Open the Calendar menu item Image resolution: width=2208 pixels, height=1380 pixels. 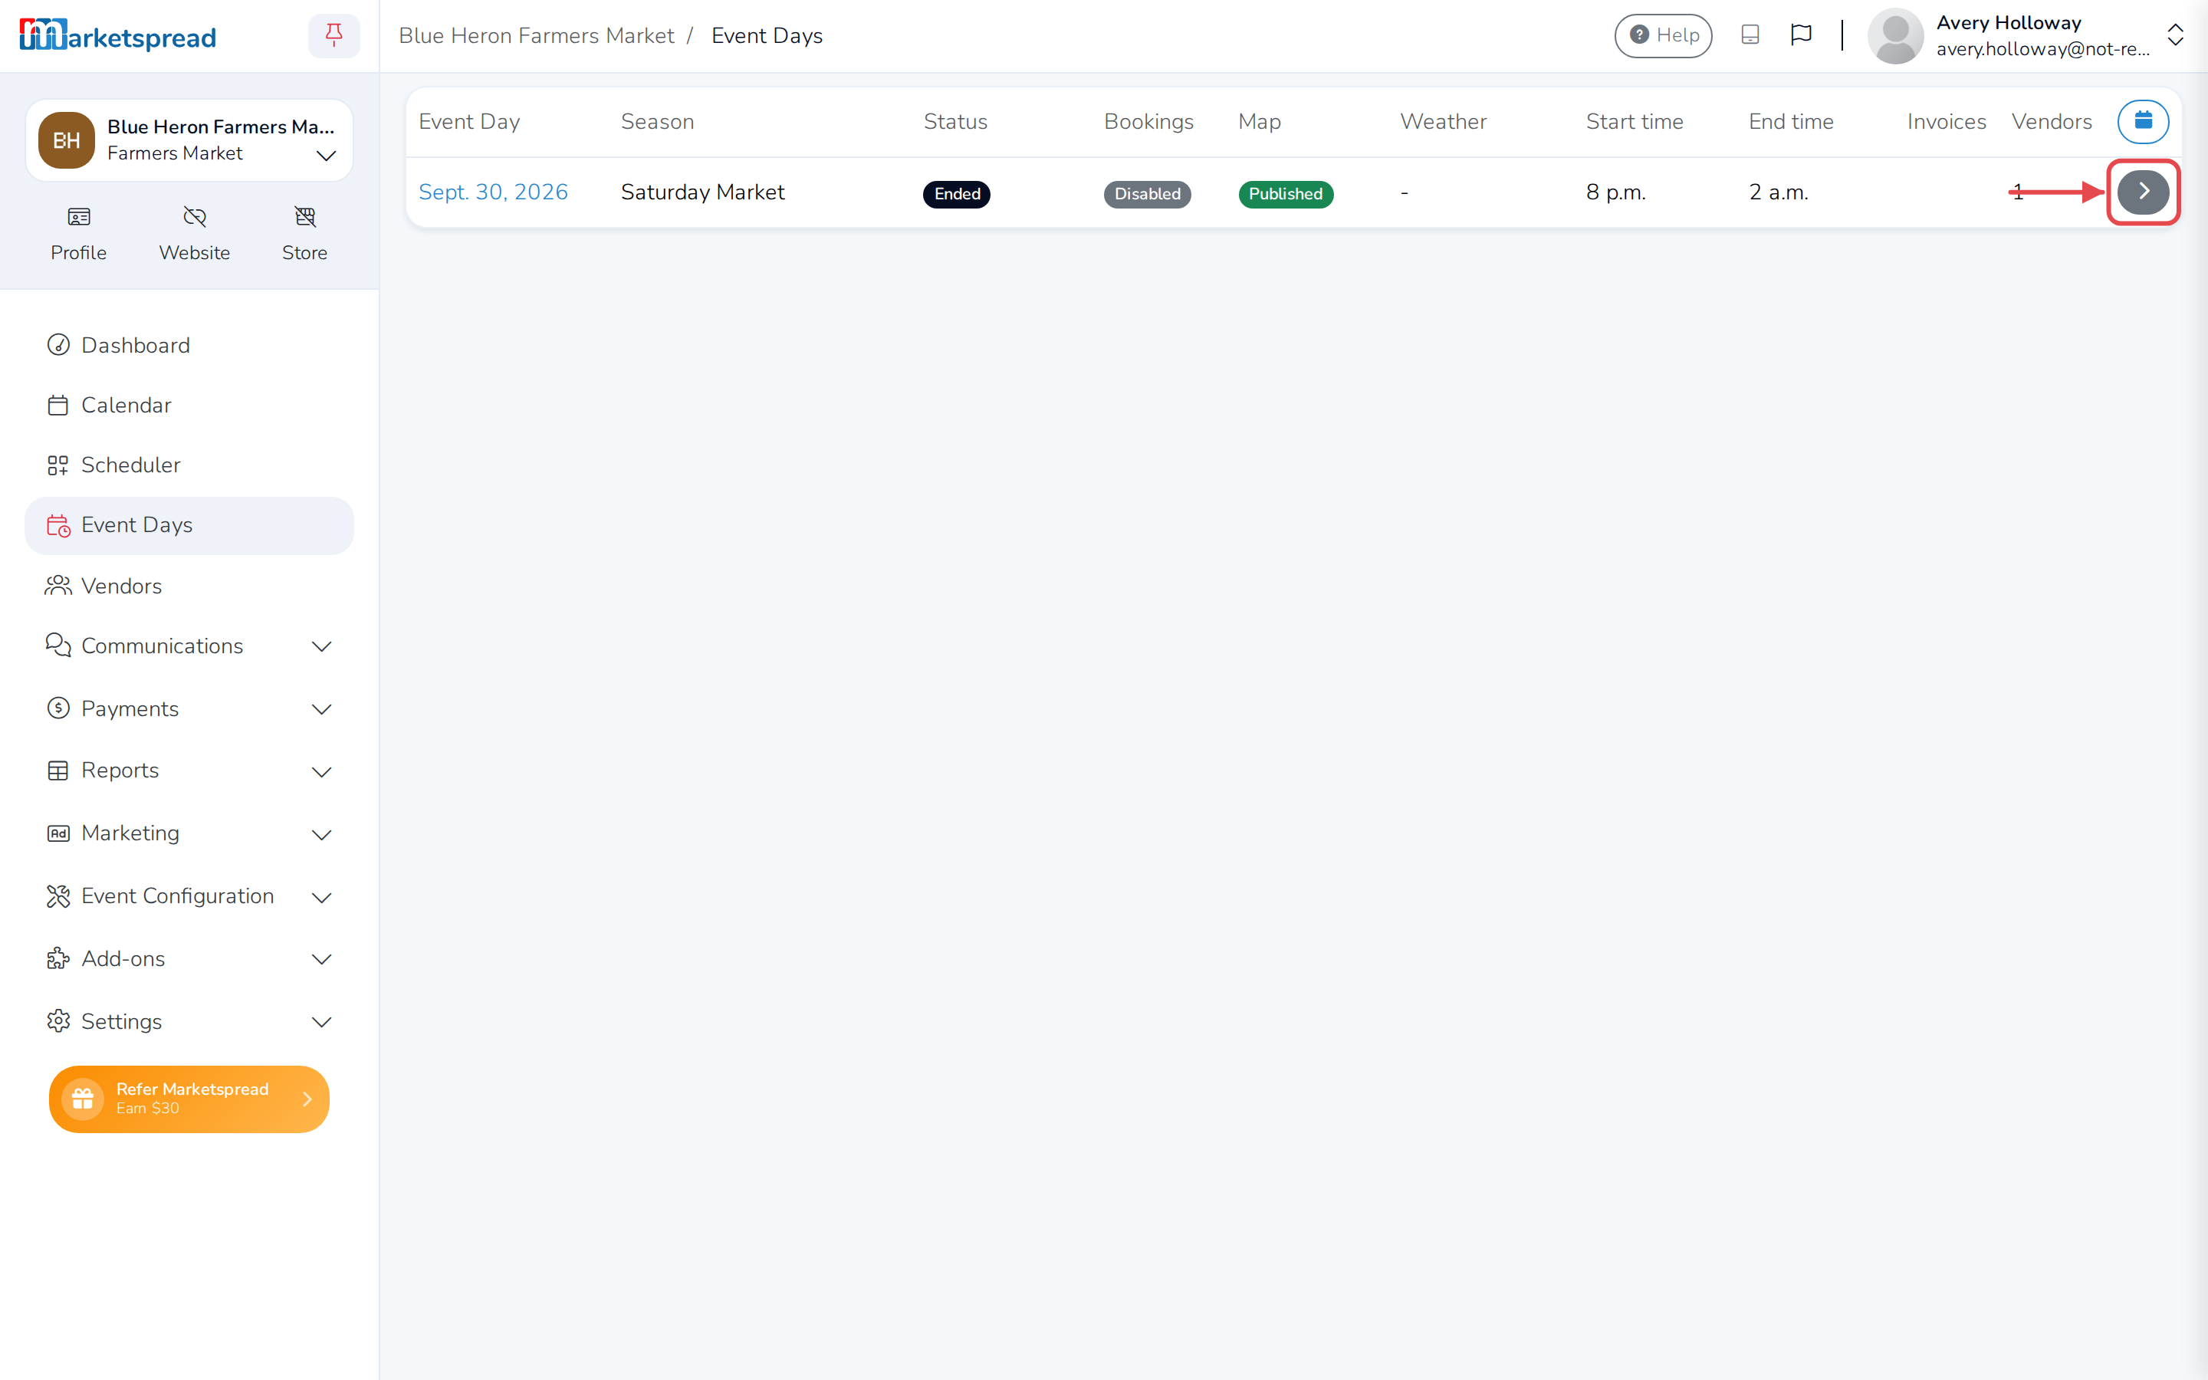(x=189, y=406)
